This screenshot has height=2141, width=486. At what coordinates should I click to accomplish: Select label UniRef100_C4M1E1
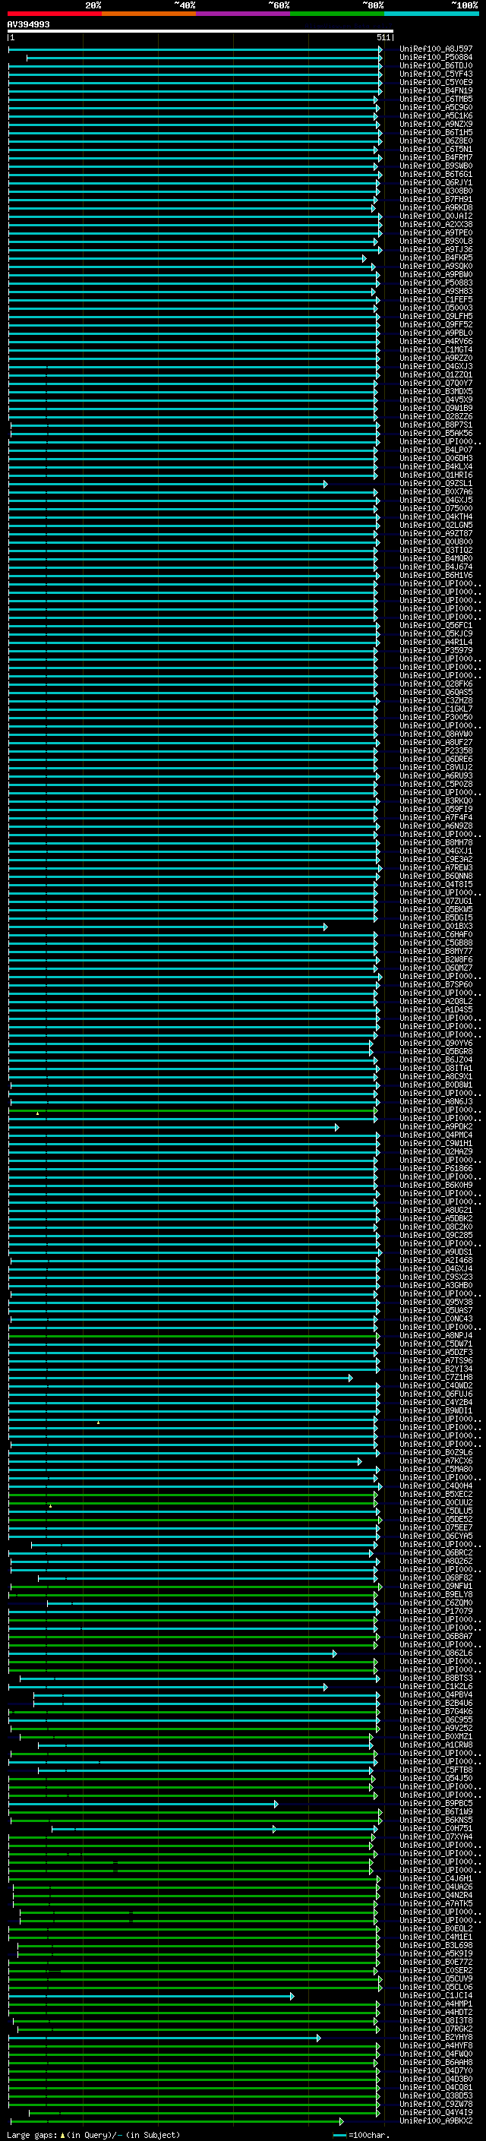[436, 1937]
